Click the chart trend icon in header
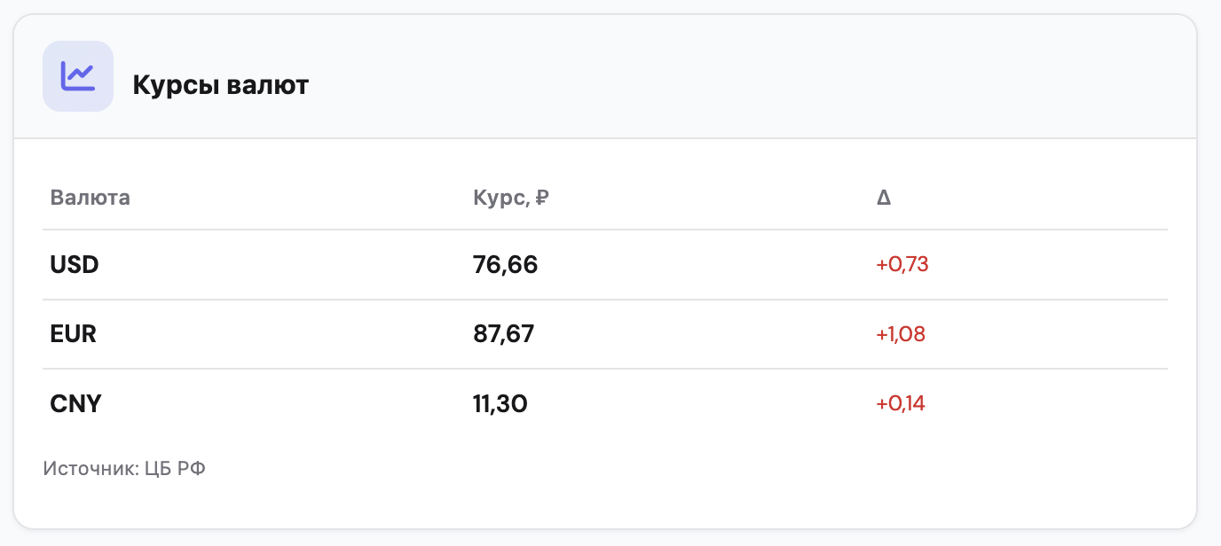Viewport: 1221px width, 546px height. [x=78, y=76]
